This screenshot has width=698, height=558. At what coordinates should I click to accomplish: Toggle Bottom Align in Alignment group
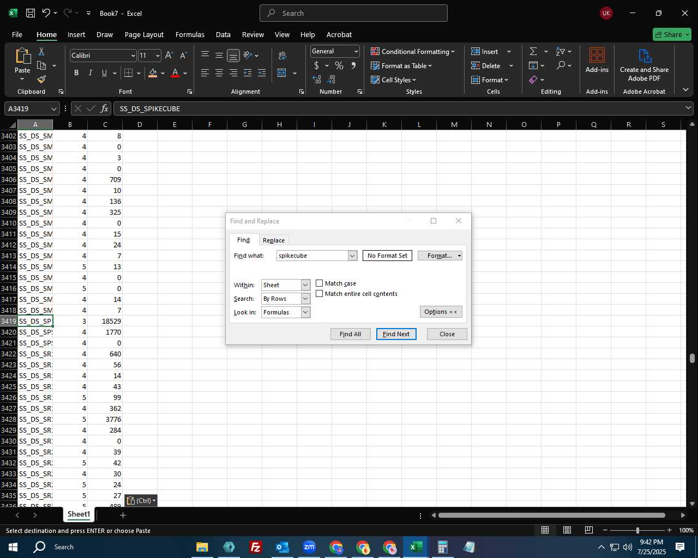[x=233, y=56]
